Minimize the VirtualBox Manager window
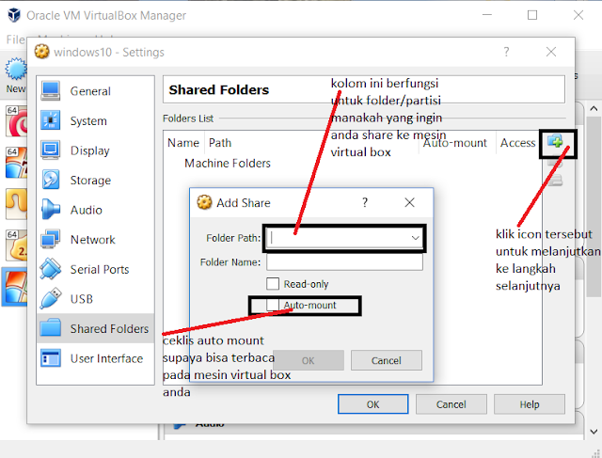602x458 pixels. click(x=487, y=15)
